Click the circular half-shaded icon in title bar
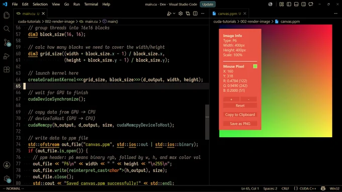The width and height of the screenshot is (342, 192). tap(270, 4)
